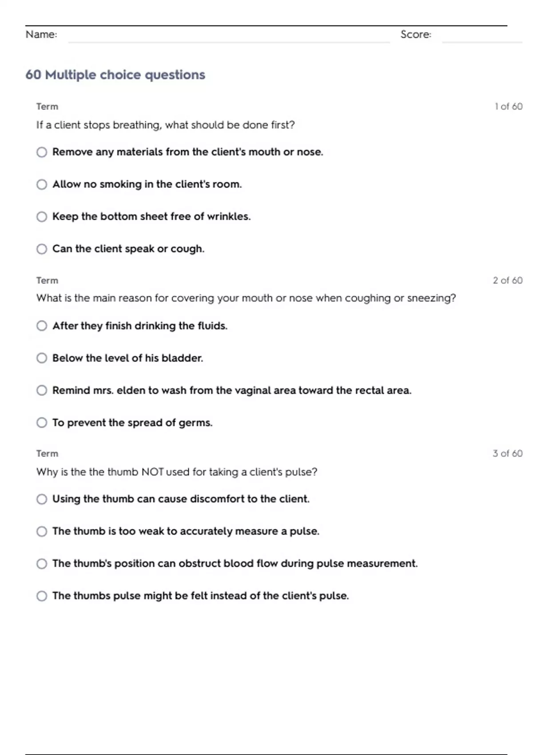
Task: Pick 'The thumb's position can obstruct blood flow'
Action: tap(42, 564)
